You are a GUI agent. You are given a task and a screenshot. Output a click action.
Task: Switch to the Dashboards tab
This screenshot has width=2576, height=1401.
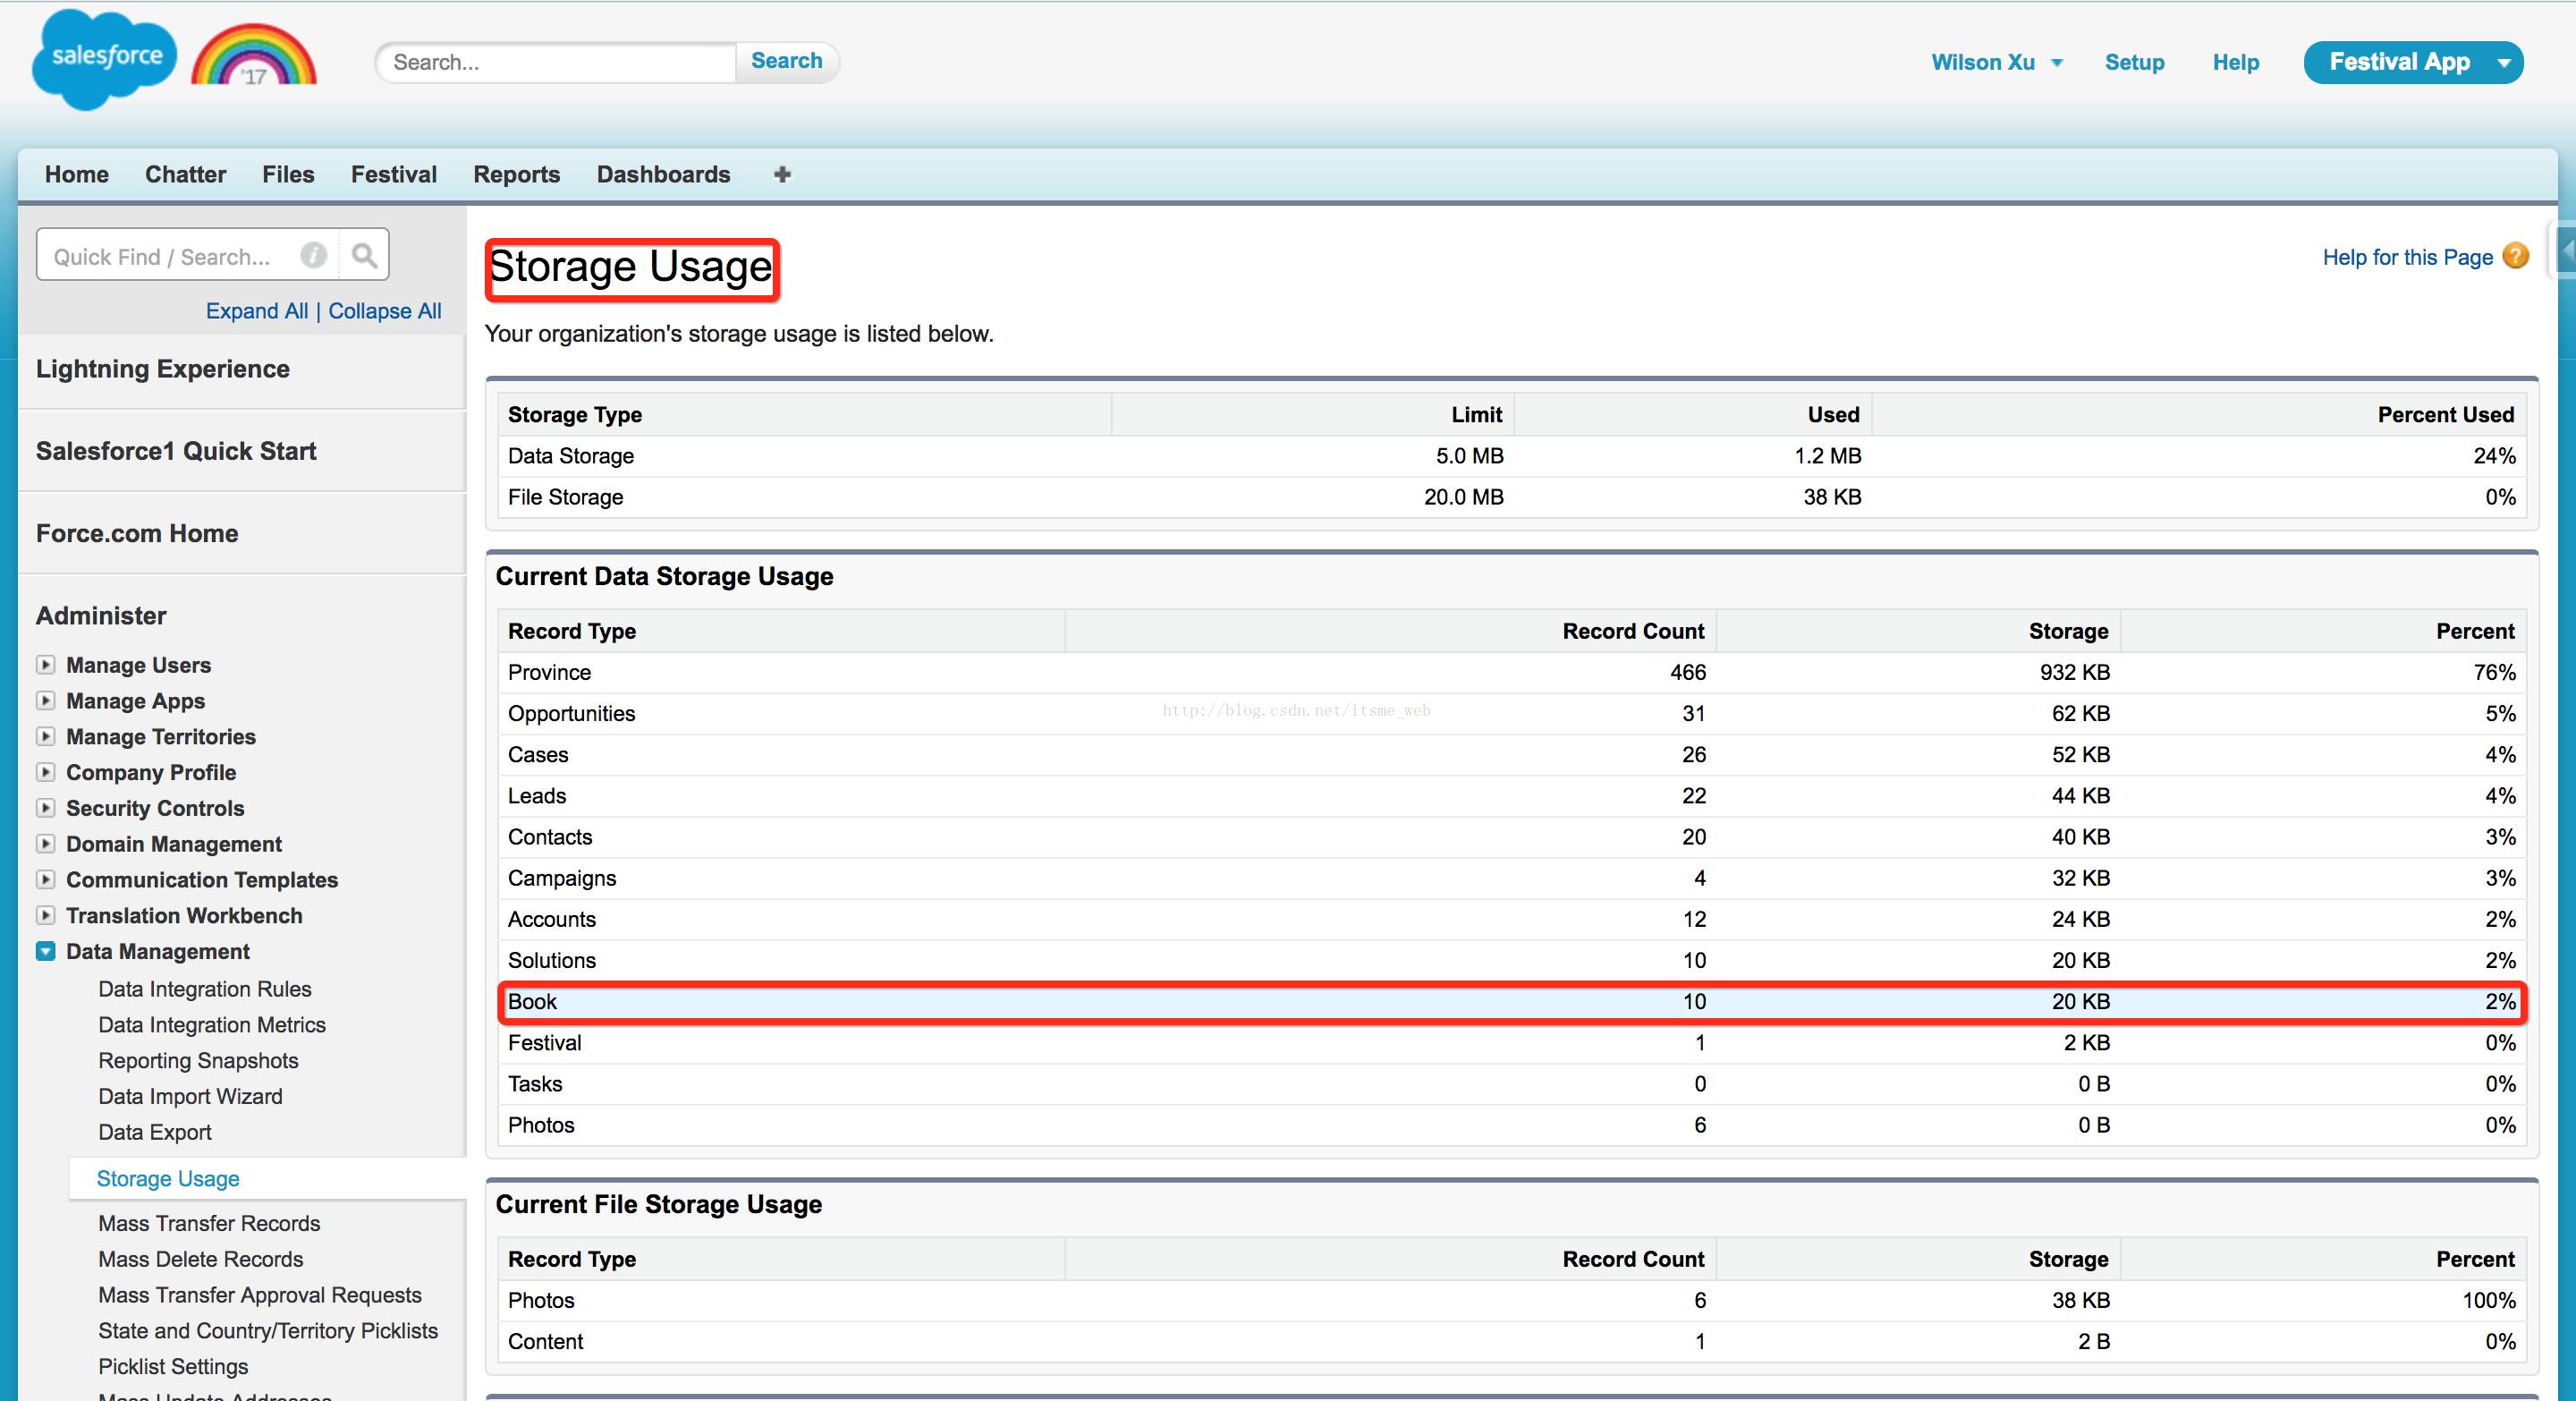[x=663, y=174]
